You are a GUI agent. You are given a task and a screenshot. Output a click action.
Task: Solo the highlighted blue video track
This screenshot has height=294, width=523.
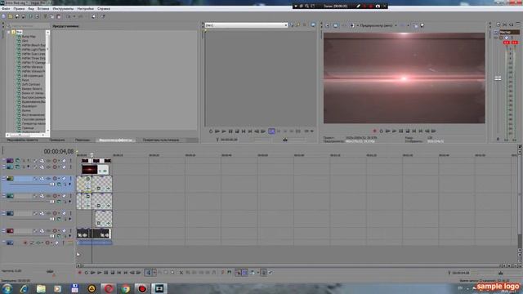(70, 179)
